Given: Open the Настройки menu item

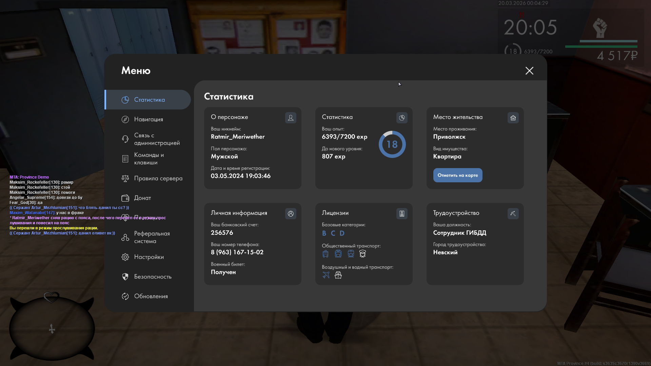Looking at the screenshot, I should coord(149,257).
